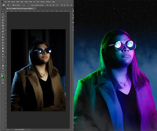Image resolution: width=157 pixels, height=131 pixels.
Task: Select the Lasso tool
Action: (3, 17)
